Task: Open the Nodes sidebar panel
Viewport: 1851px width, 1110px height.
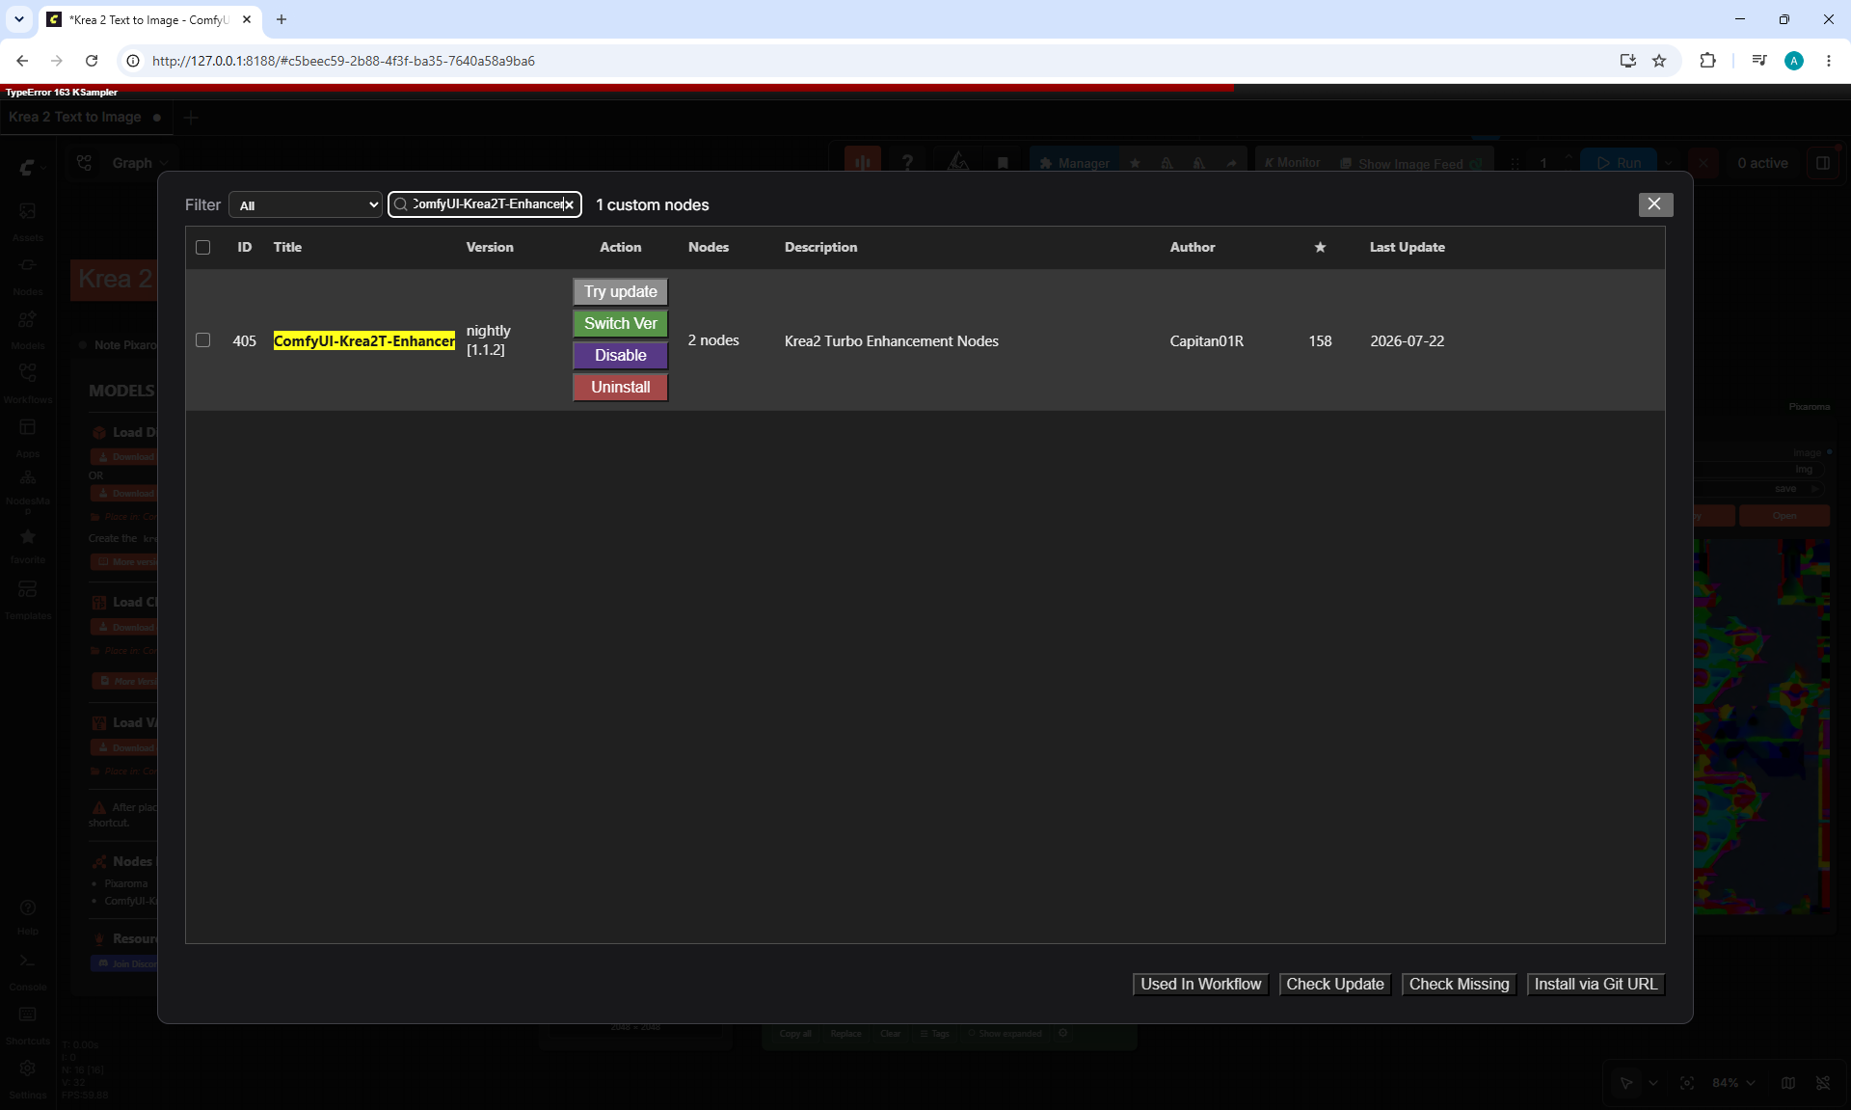Action: click(28, 275)
